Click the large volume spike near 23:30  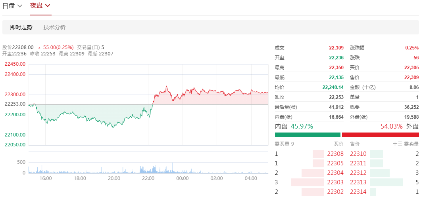172,167
